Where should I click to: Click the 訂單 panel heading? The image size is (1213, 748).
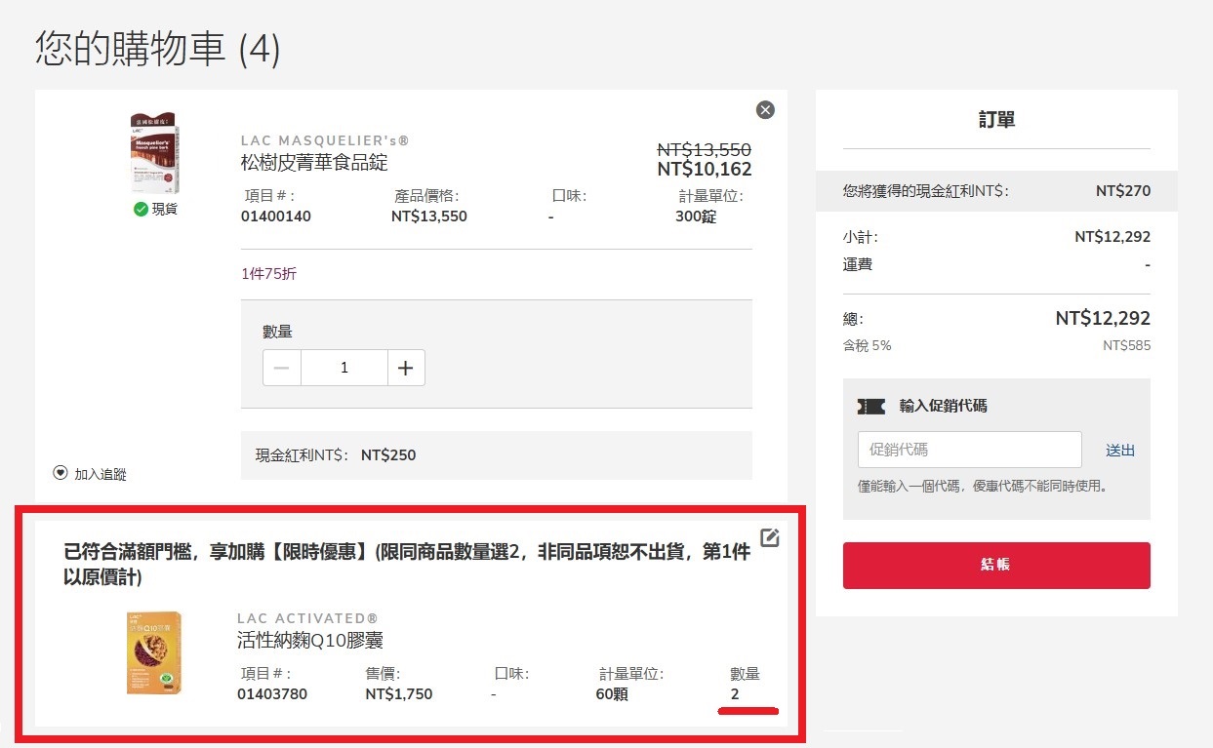996,120
